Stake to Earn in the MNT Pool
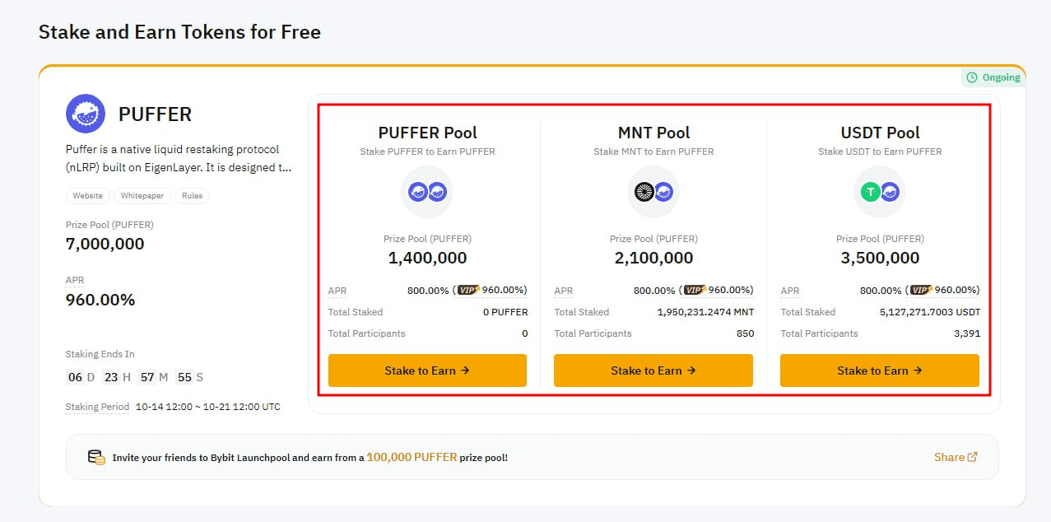The image size is (1051, 522). click(653, 371)
